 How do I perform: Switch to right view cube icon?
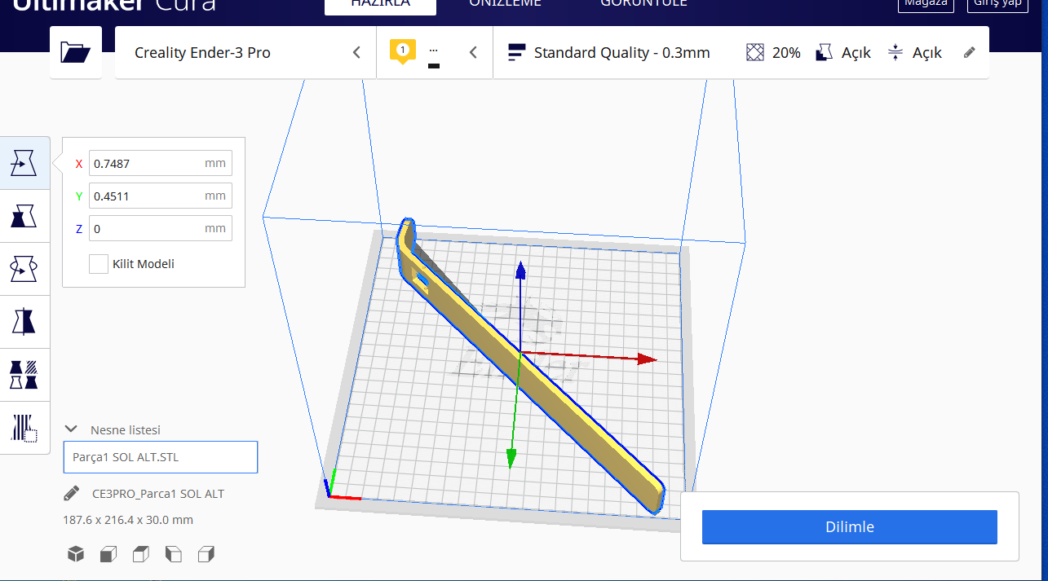(206, 554)
